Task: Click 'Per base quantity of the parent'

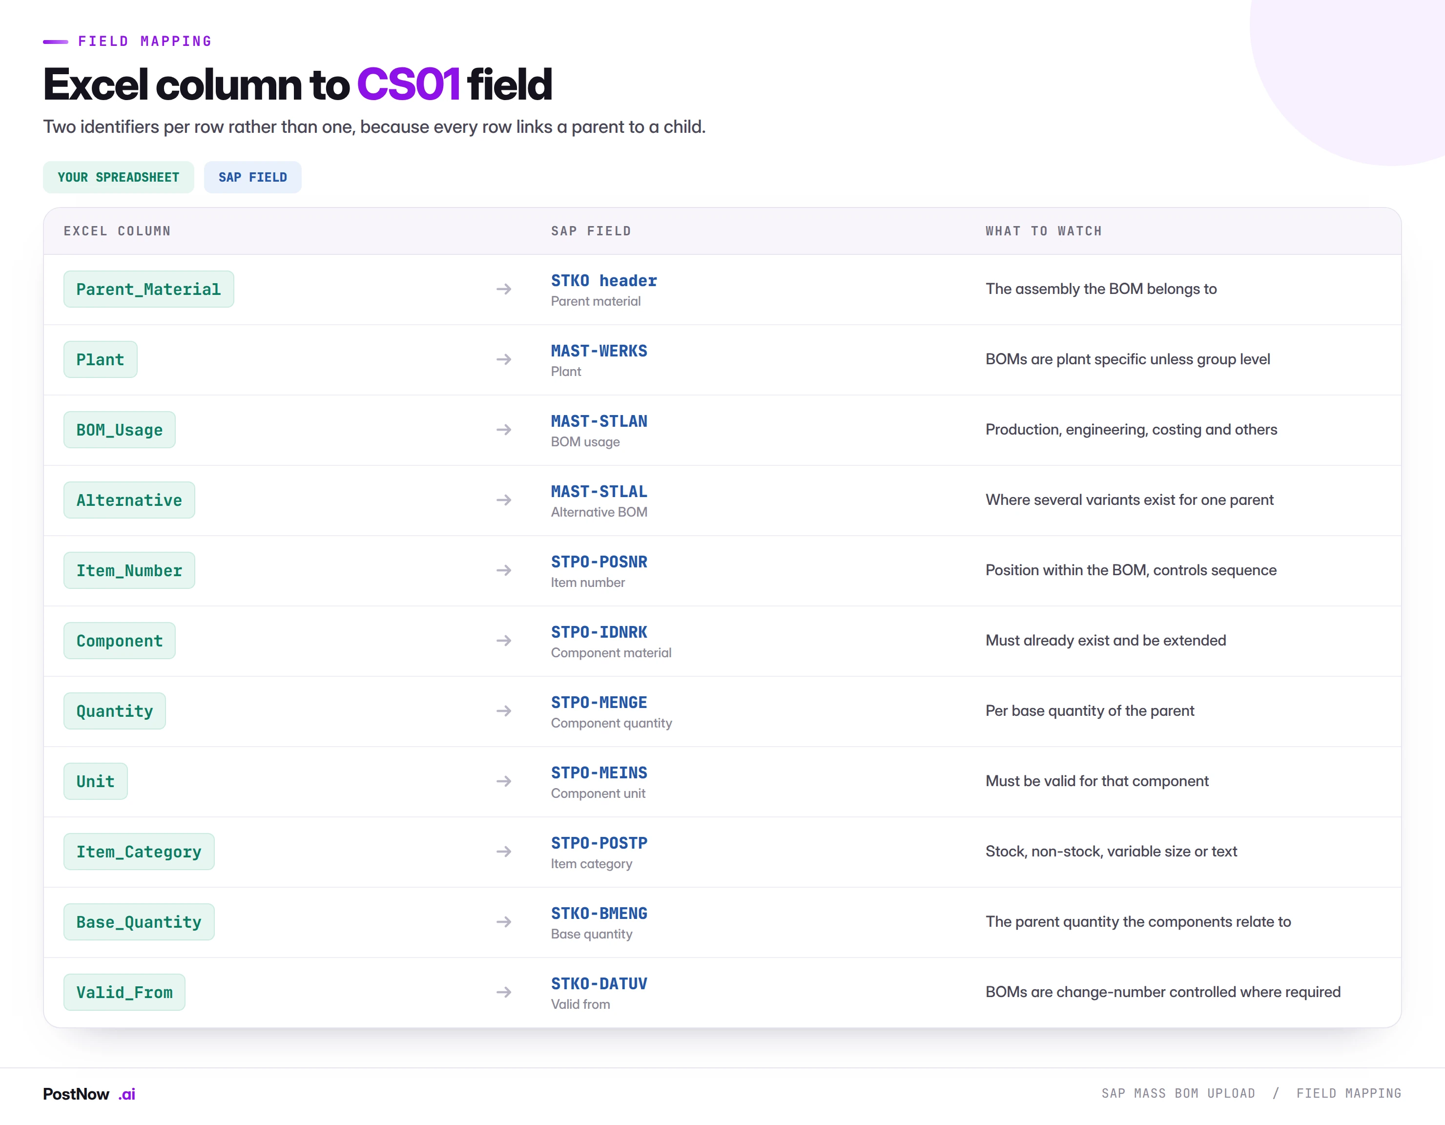Action: pyautogui.click(x=1090, y=711)
